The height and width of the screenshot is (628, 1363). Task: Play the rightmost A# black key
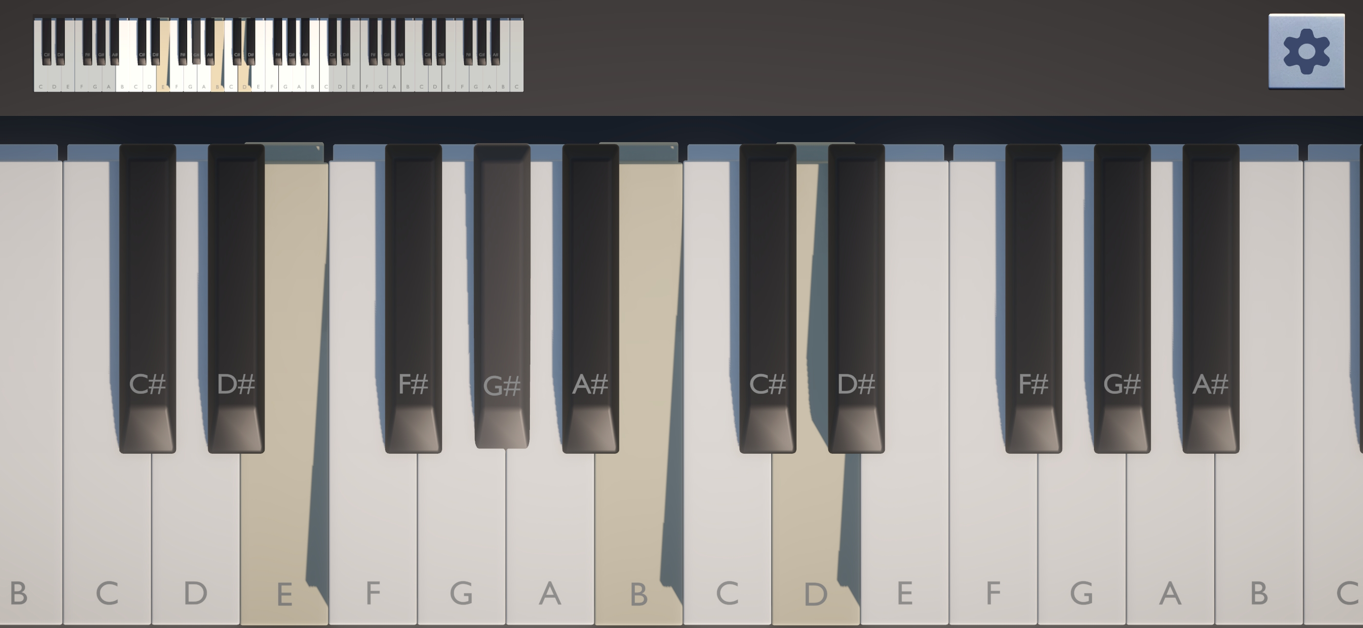(1210, 299)
